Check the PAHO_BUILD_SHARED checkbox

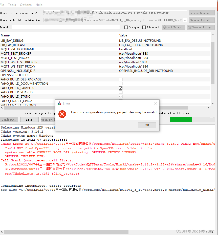coord(121,92)
